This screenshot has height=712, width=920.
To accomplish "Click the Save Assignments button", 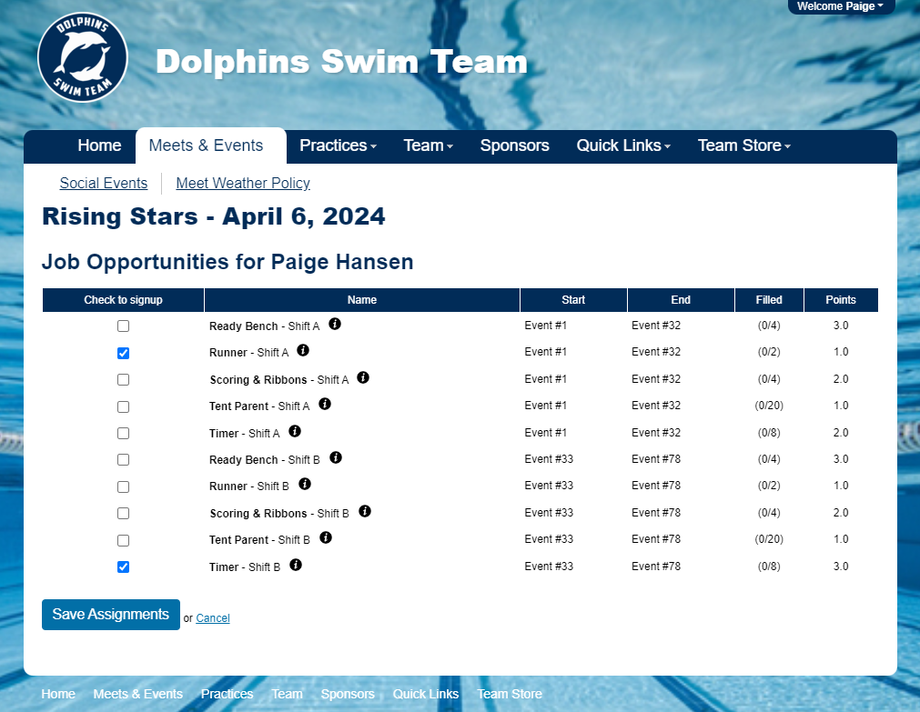I will coord(111,615).
